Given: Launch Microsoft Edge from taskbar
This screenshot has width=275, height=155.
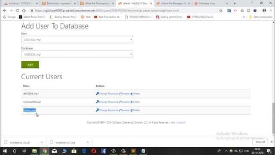Looking at the screenshot, I should click(84, 151).
